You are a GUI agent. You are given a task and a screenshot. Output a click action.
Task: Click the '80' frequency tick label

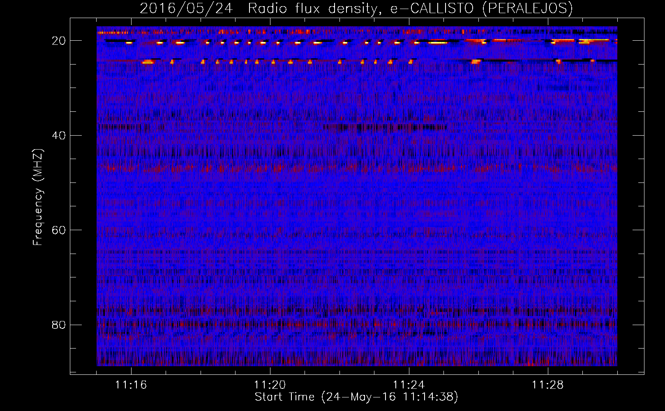(59, 325)
